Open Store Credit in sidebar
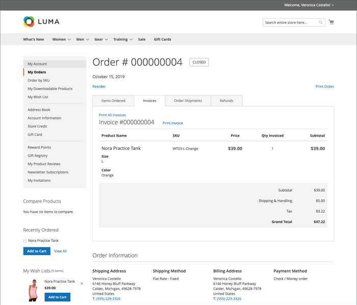357x305 pixels. pyautogui.click(x=37, y=126)
